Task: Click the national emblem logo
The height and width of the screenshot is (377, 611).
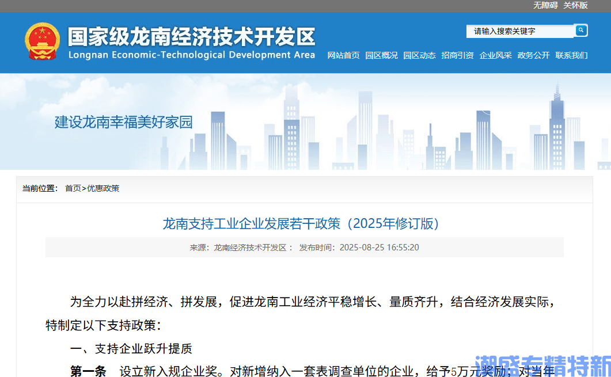Action: [x=42, y=41]
